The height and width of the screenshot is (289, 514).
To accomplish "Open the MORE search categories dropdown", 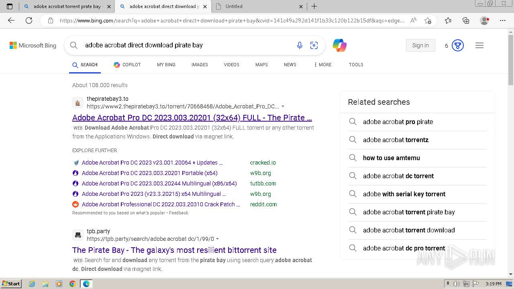I will click(x=323, y=65).
